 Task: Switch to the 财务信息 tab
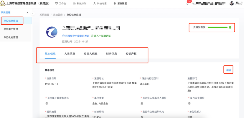(x=111, y=54)
